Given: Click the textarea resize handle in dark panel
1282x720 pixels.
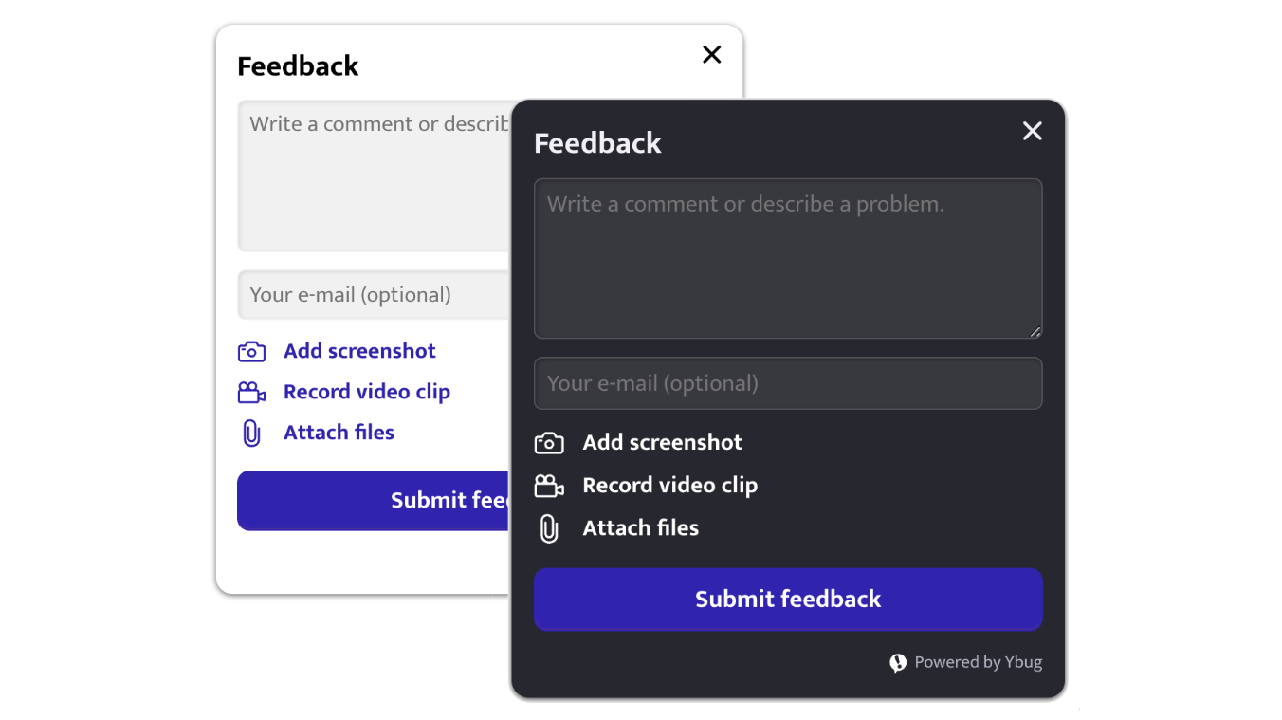Looking at the screenshot, I should tap(1035, 331).
